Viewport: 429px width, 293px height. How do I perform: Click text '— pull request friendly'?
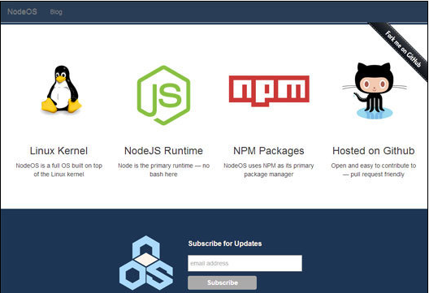point(374,175)
